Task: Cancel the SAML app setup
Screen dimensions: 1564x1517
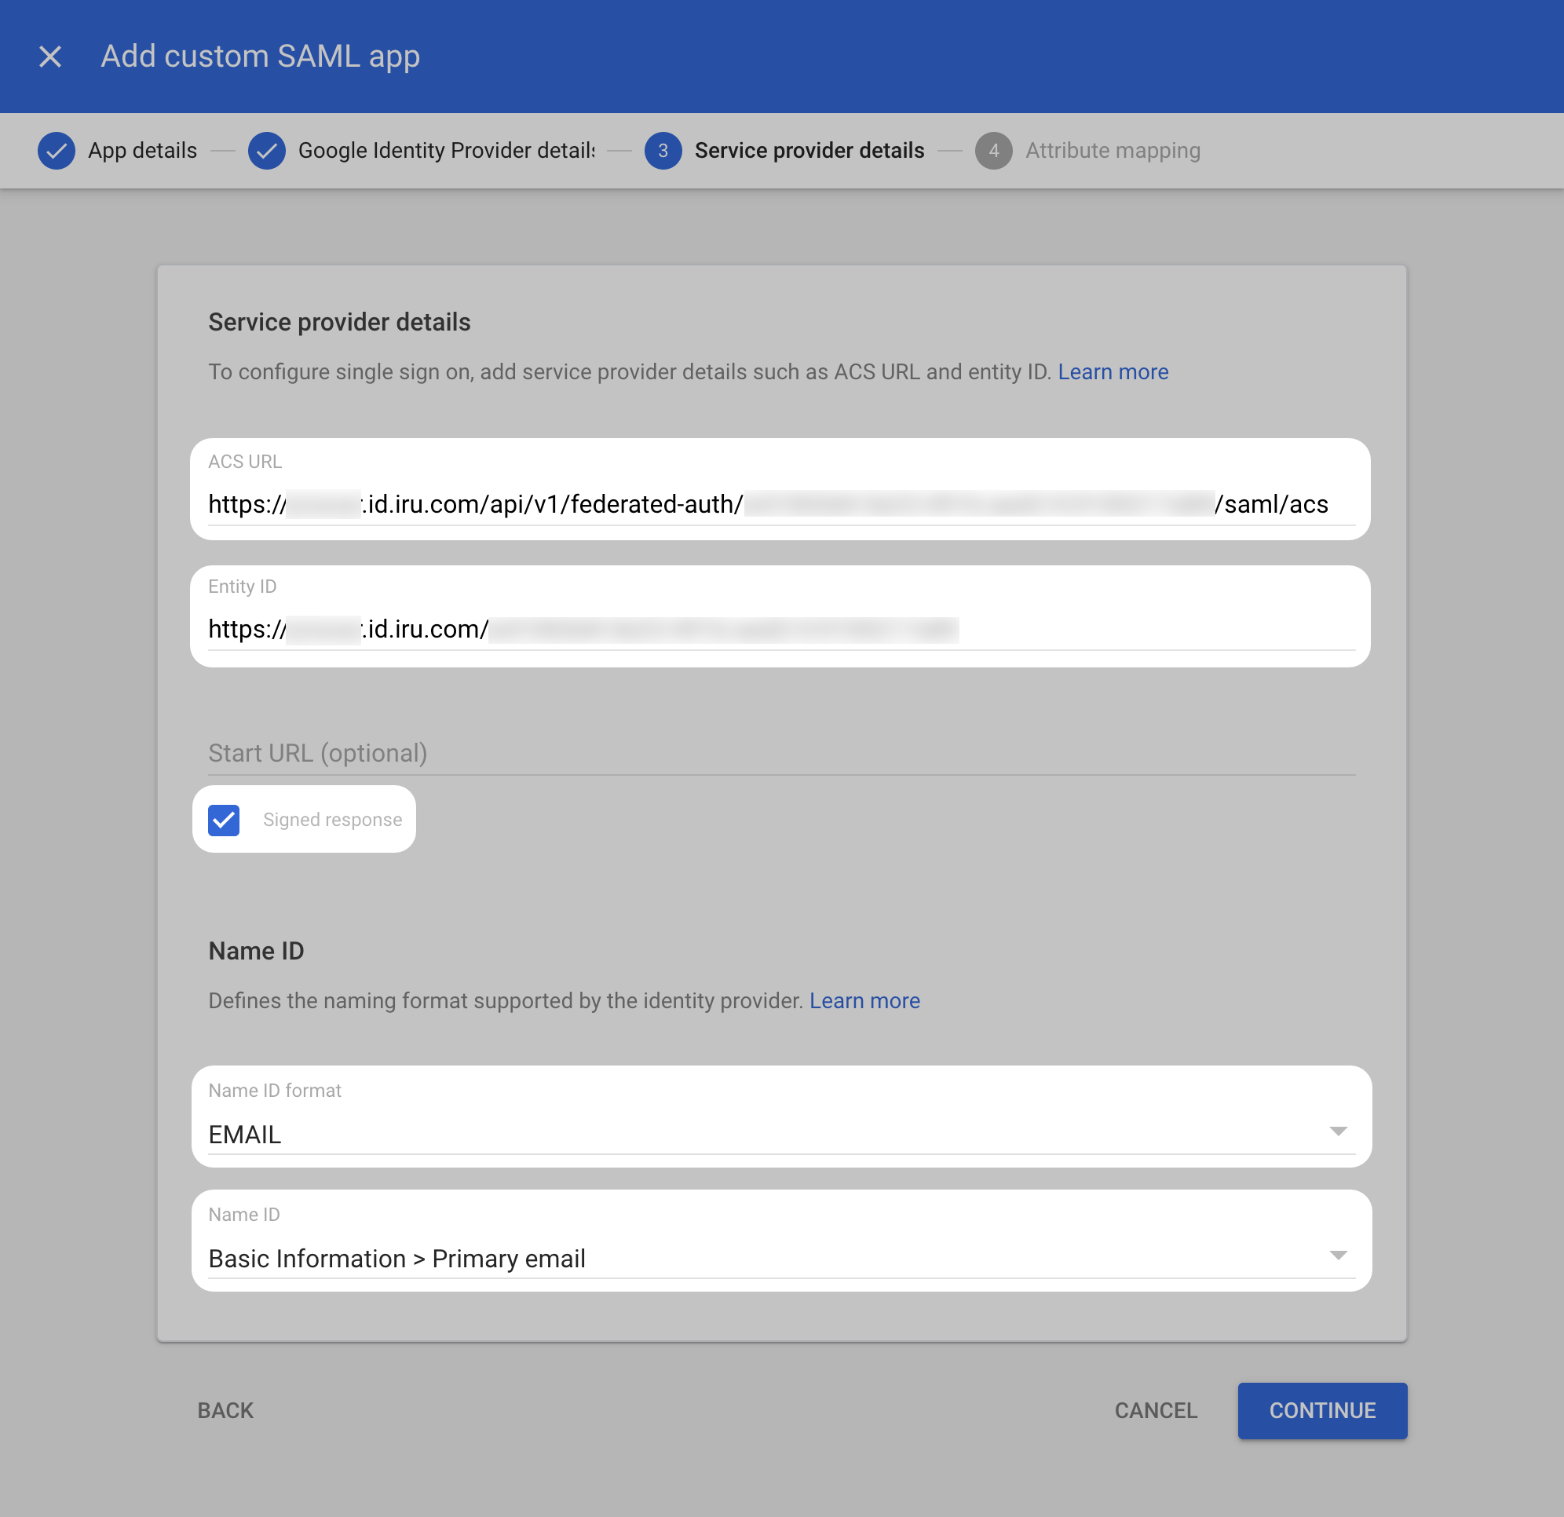Action: click(x=1156, y=1410)
